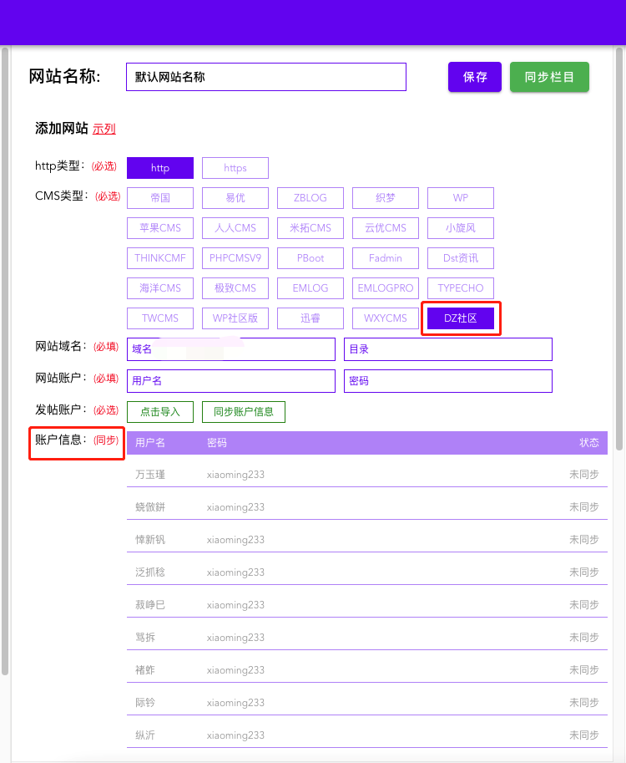Pick the EMLOGPRO CMS option
Screen dimensions: 626x763
(x=386, y=288)
